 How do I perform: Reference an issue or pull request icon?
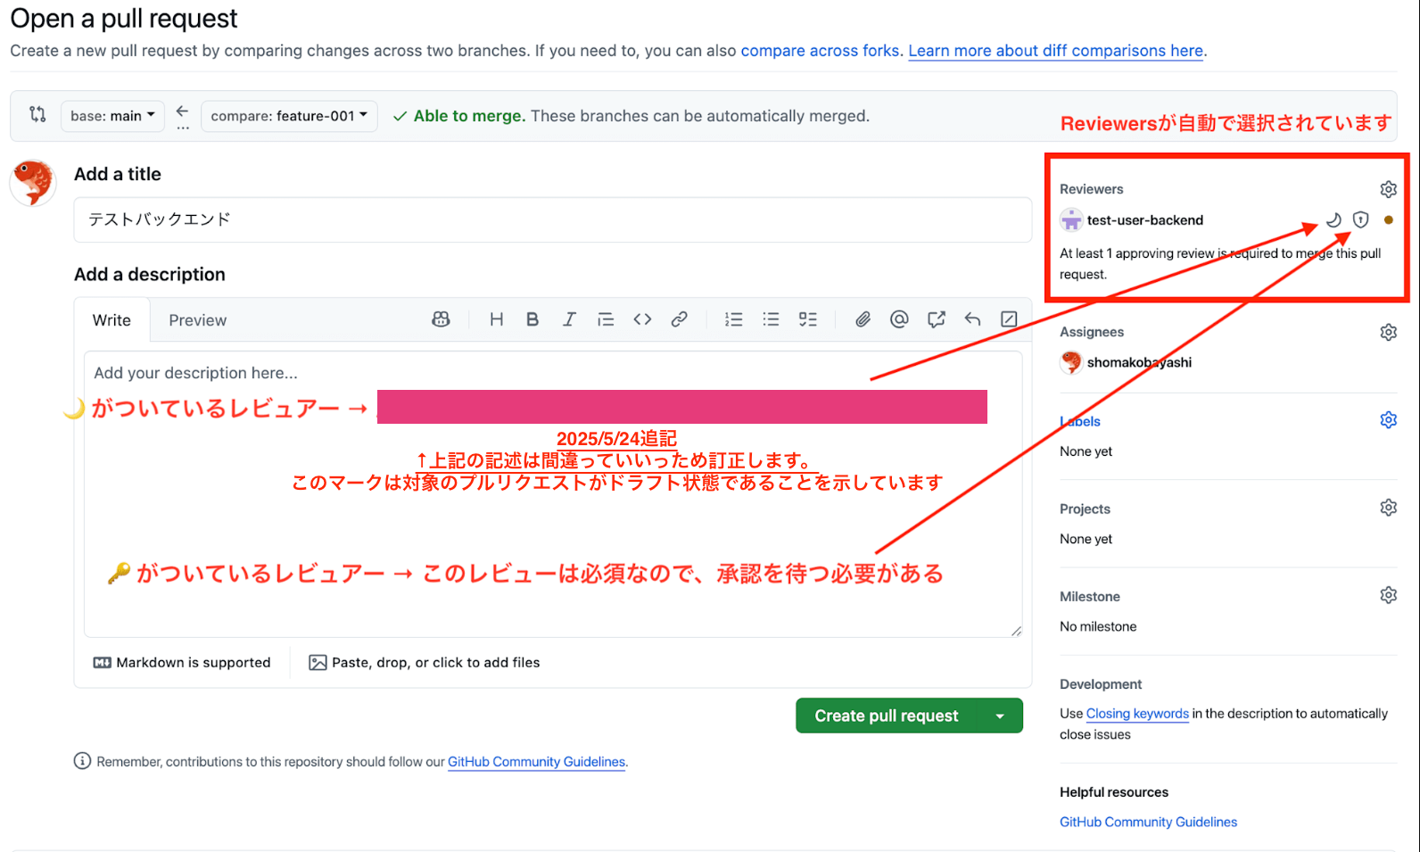point(936,319)
